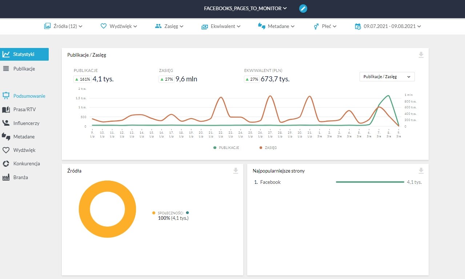
Task: Click the 100% (4,1 tys.) sources label
Action: click(x=173, y=218)
